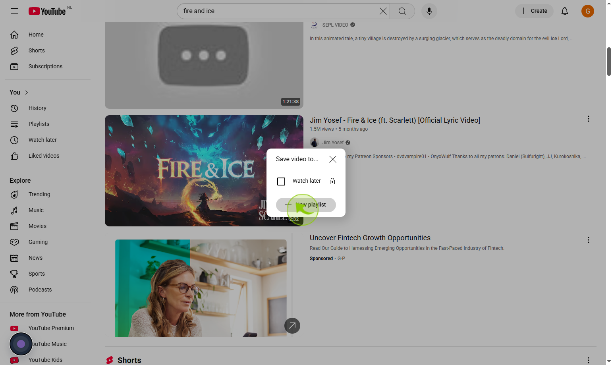Click the Watch later privacy lock icon
Screen dimensions: 612x365
[x=332, y=181]
